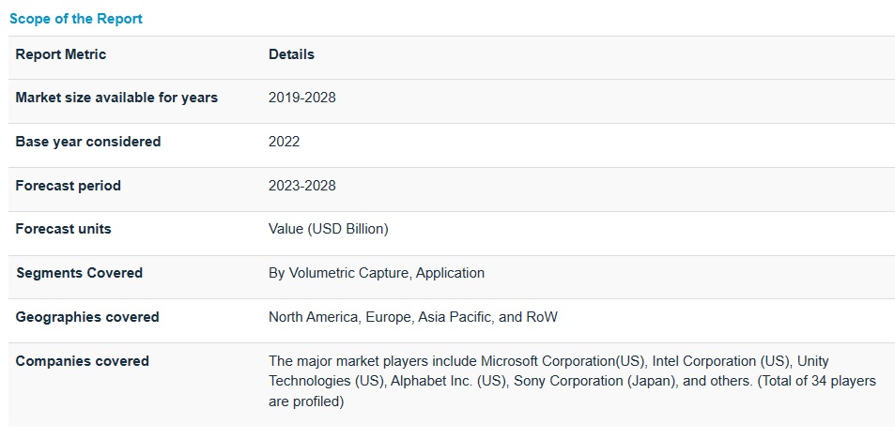Click "Microsoft Corporation(US)" in the companies list

tap(562, 361)
